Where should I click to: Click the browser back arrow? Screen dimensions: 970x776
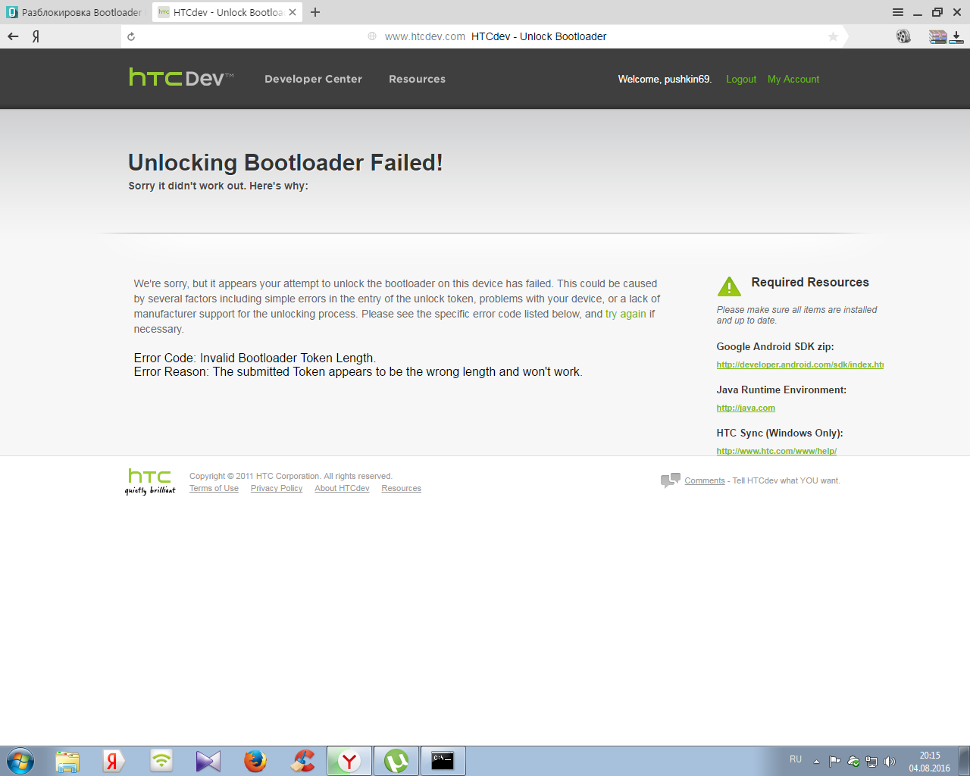pos(13,36)
